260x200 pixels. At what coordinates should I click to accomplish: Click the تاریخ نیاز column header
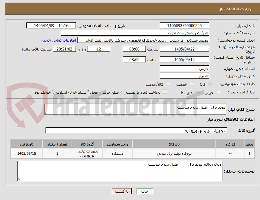coord(27,144)
